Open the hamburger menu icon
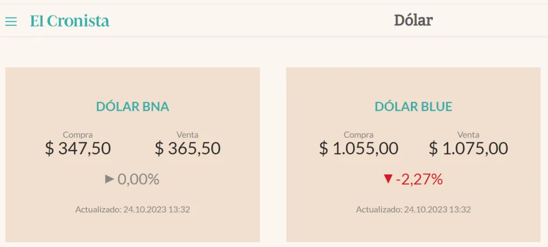The width and height of the screenshot is (548, 247). click(x=11, y=21)
